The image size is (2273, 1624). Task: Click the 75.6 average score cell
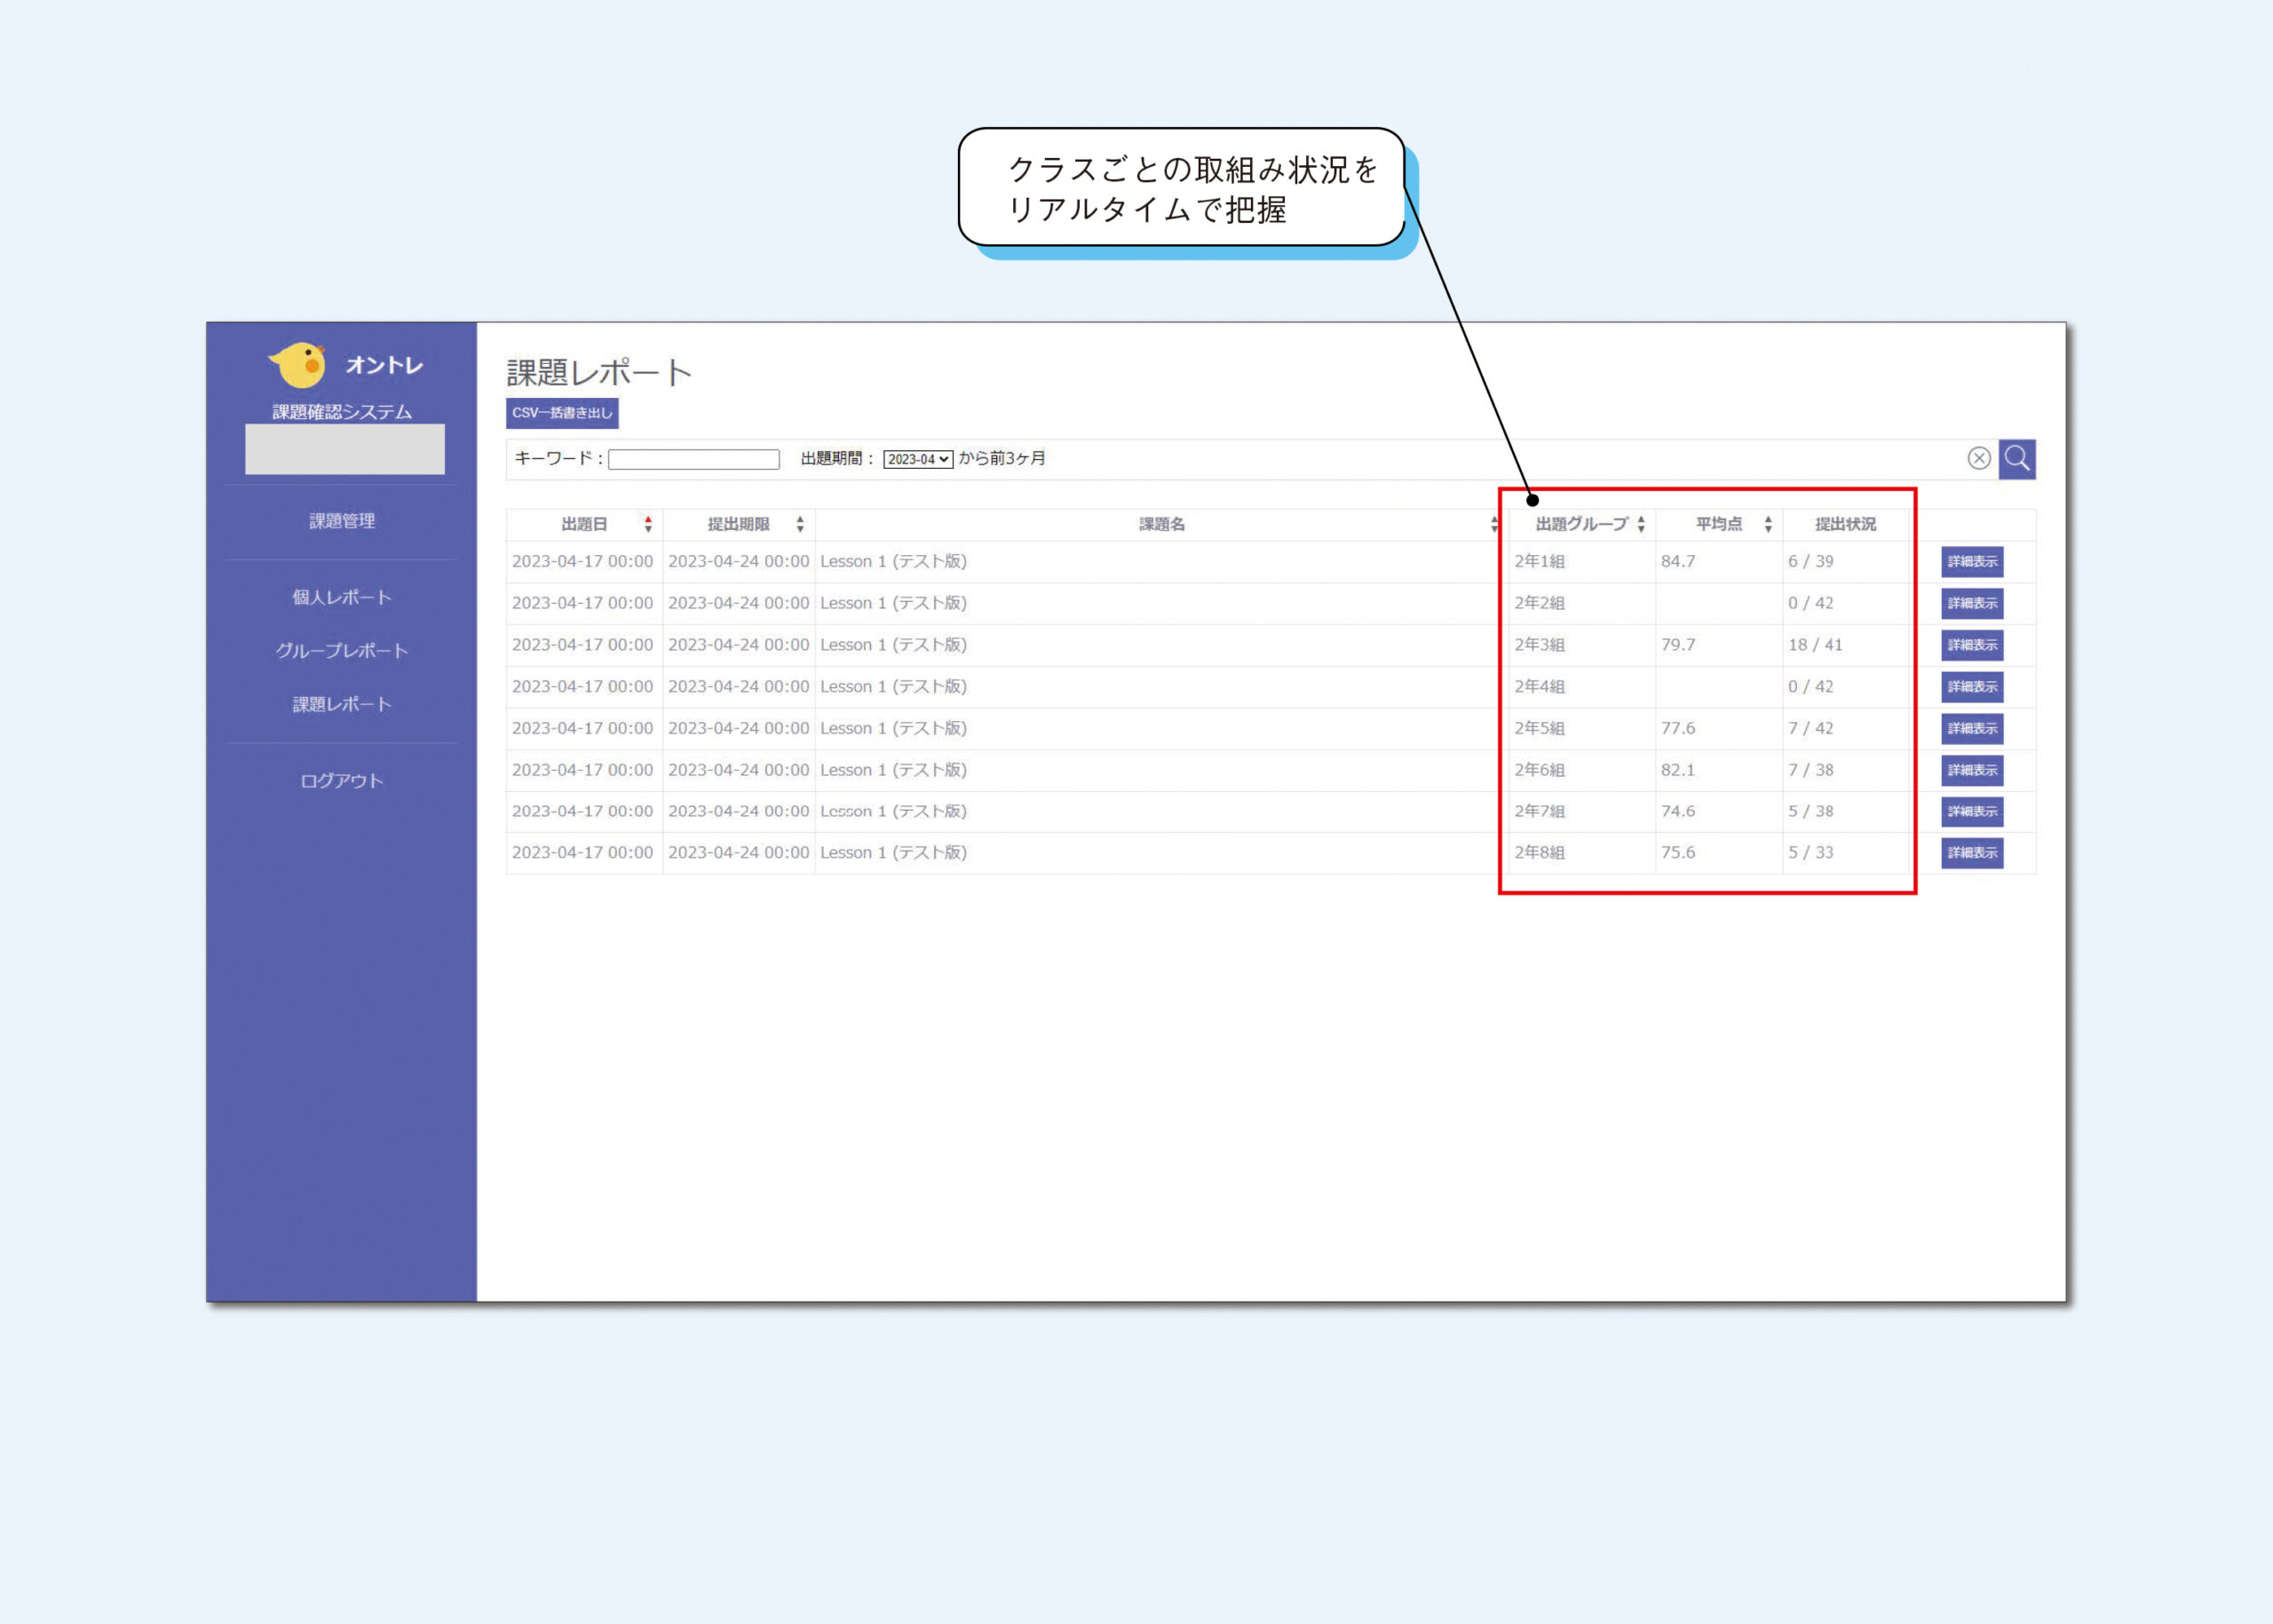1718,853
